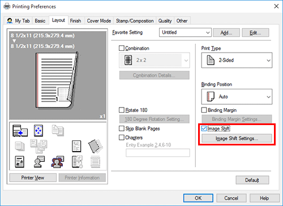Click the Image Shift Settings button
The width and height of the screenshot is (283, 206).
pyautogui.click(x=237, y=139)
